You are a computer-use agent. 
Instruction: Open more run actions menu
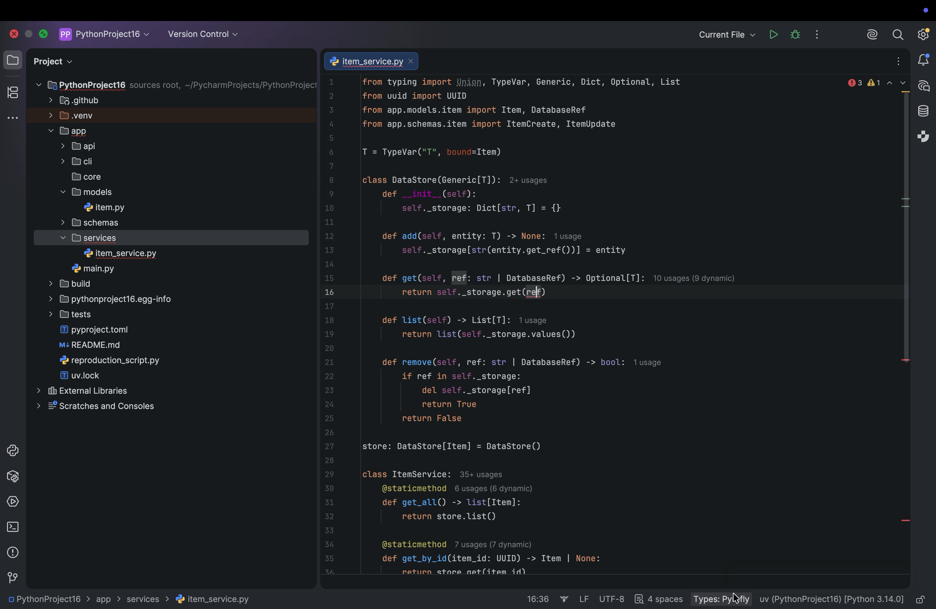coord(817,35)
